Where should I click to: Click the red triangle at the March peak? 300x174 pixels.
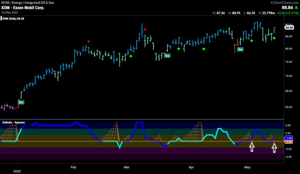(x=145, y=29)
